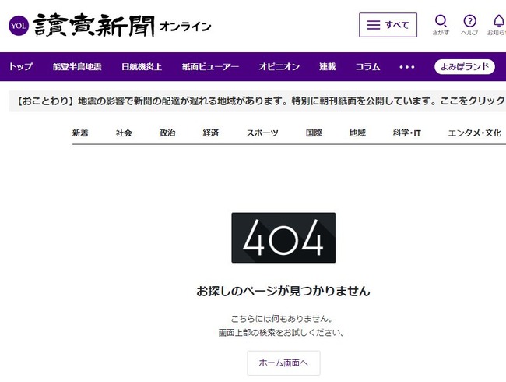Click the YOL round logo icon
The width and height of the screenshot is (506, 382).
click(18, 25)
